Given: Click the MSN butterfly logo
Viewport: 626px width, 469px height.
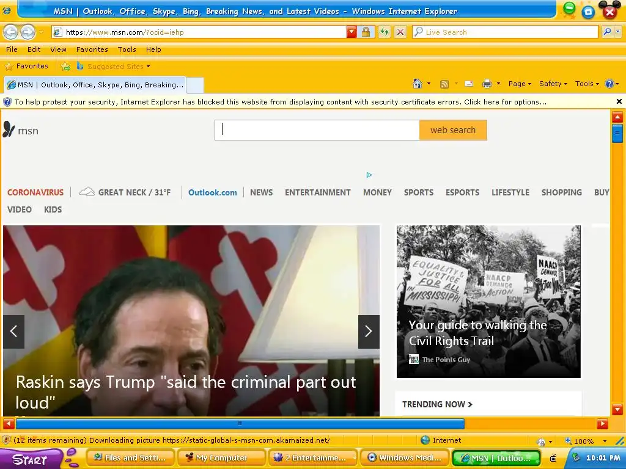Looking at the screenshot, I should click(x=9, y=129).
